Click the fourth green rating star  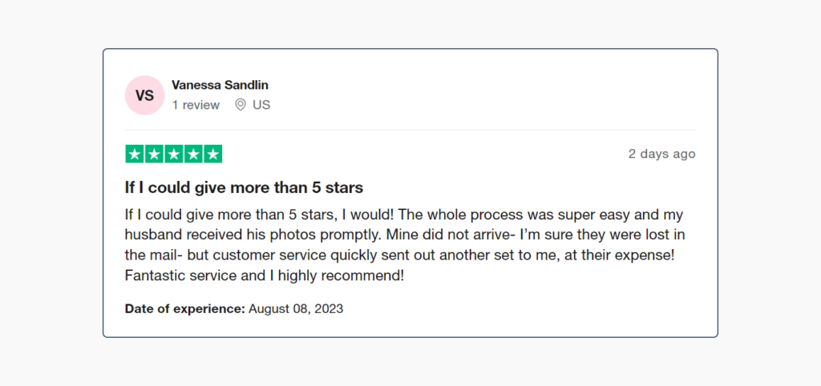click(193, 155)
